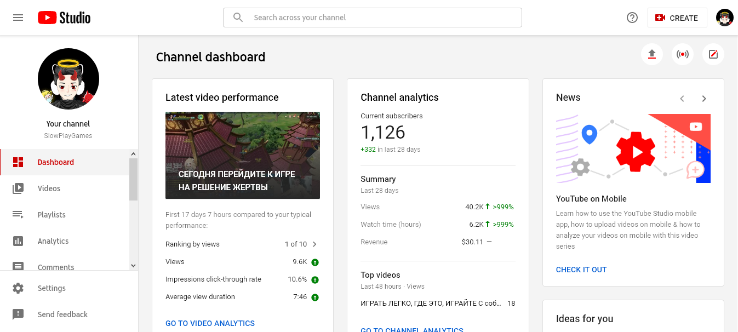Screen dimensions: 738x332
Task: Click the create post pencil icon
Action: (x=713, y=54)
